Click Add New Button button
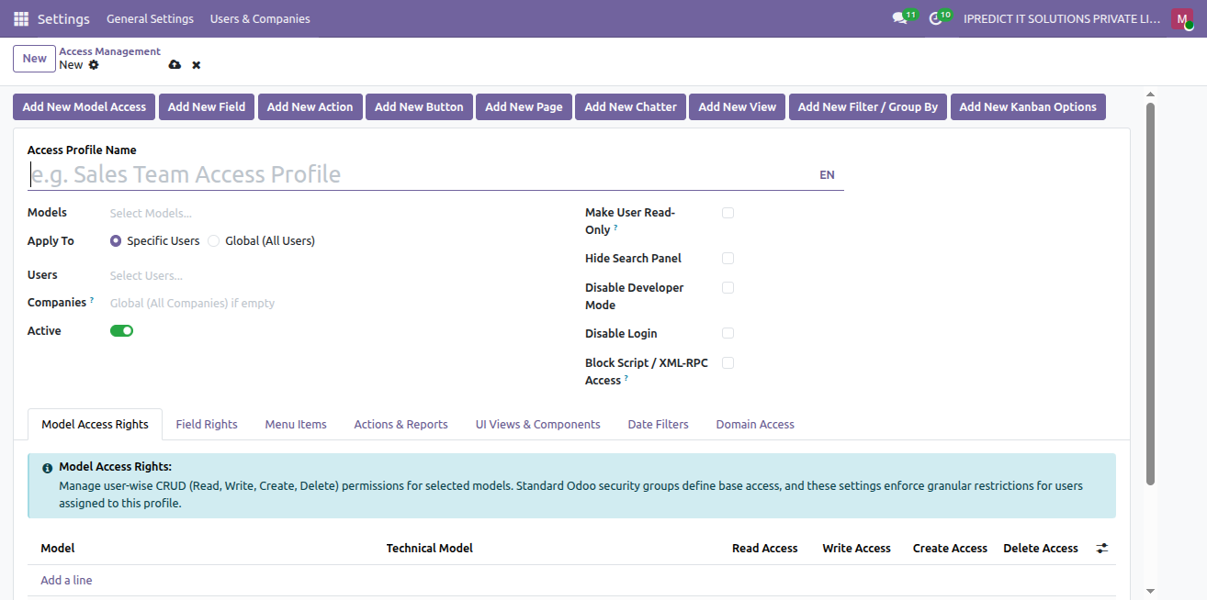Viewport: 1207px width, 600px height. point(419,106)
